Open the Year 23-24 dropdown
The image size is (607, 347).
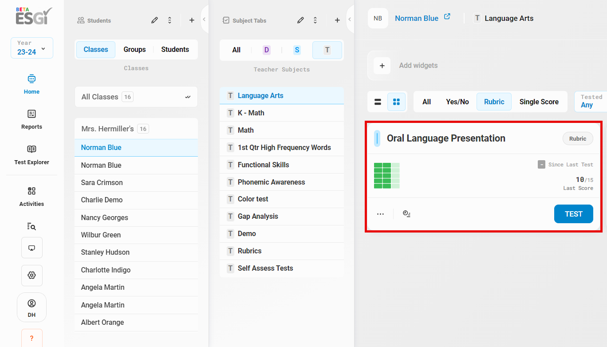coord(32,48)
